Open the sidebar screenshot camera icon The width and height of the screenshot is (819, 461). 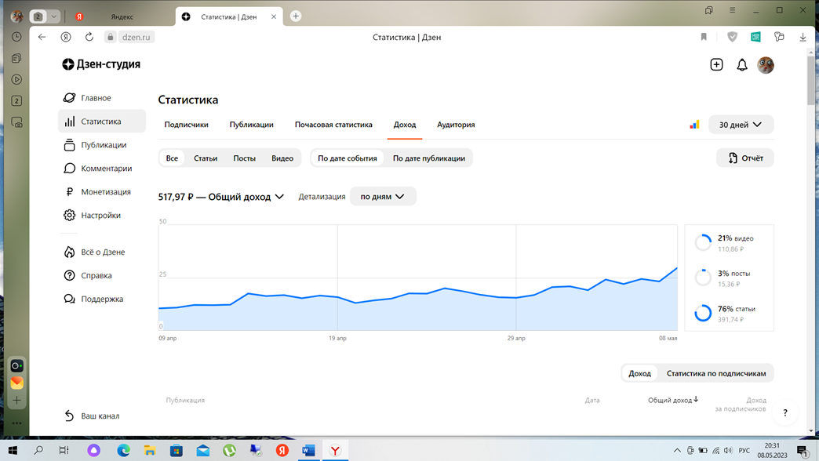click(16, 122)
